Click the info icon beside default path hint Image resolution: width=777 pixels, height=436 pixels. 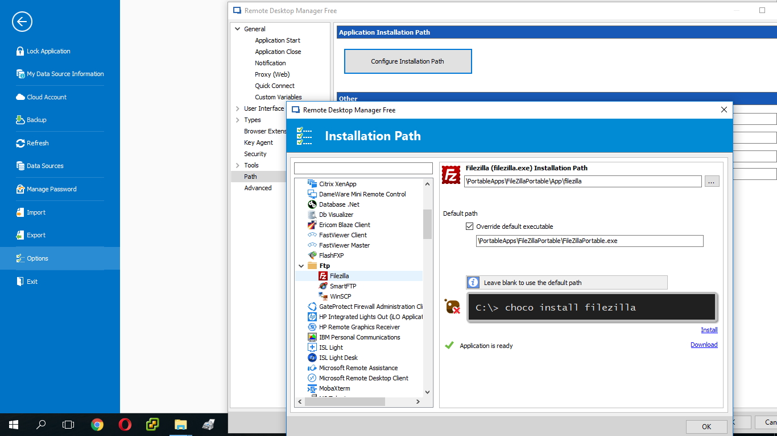[473, 282]
